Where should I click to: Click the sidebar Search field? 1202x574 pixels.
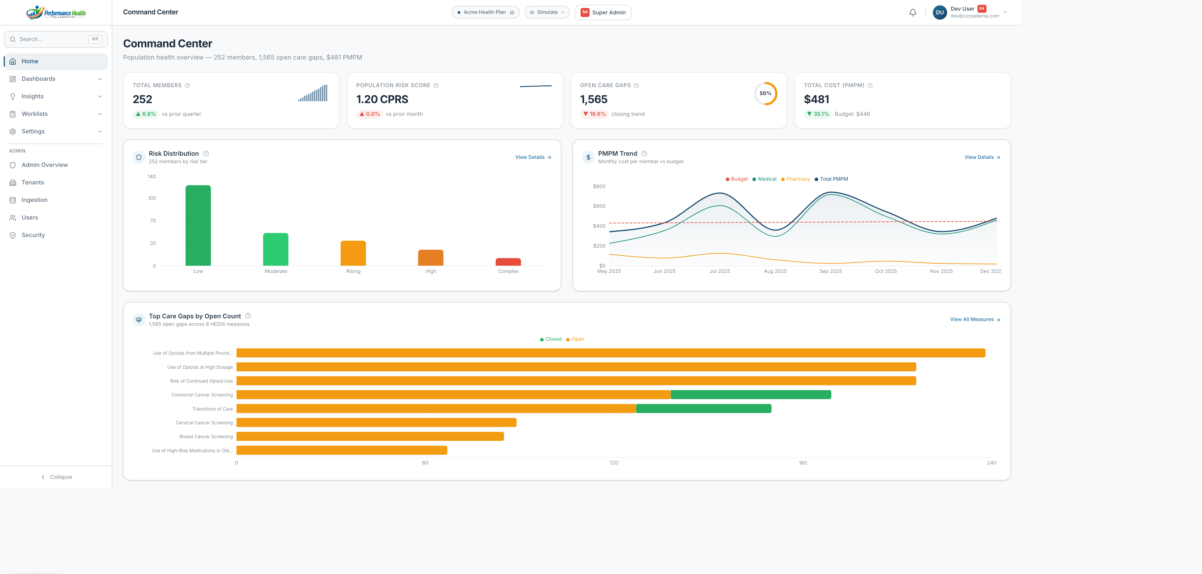(x=56, y=39)
